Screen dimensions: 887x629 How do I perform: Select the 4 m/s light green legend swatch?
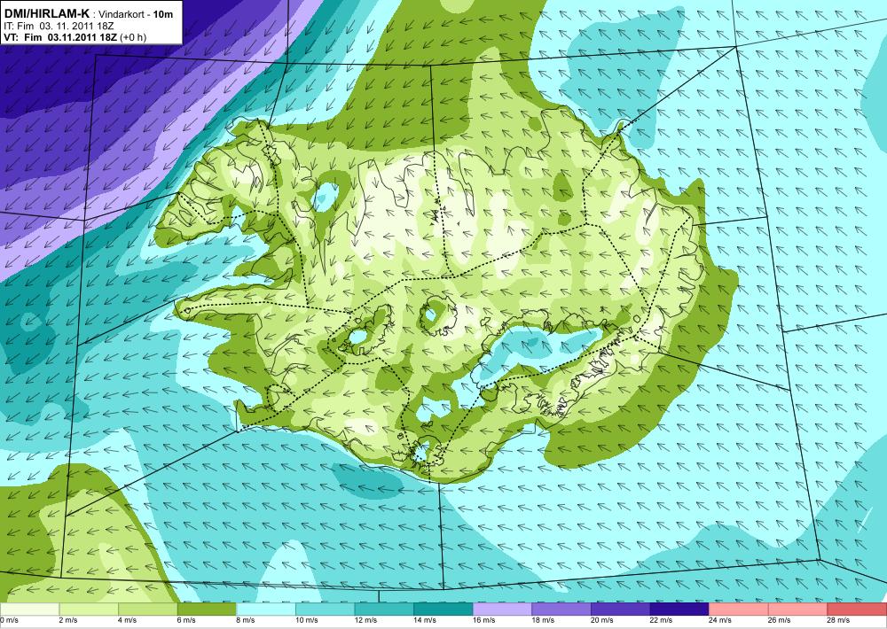pyautogui.click(x=147, y=610)
